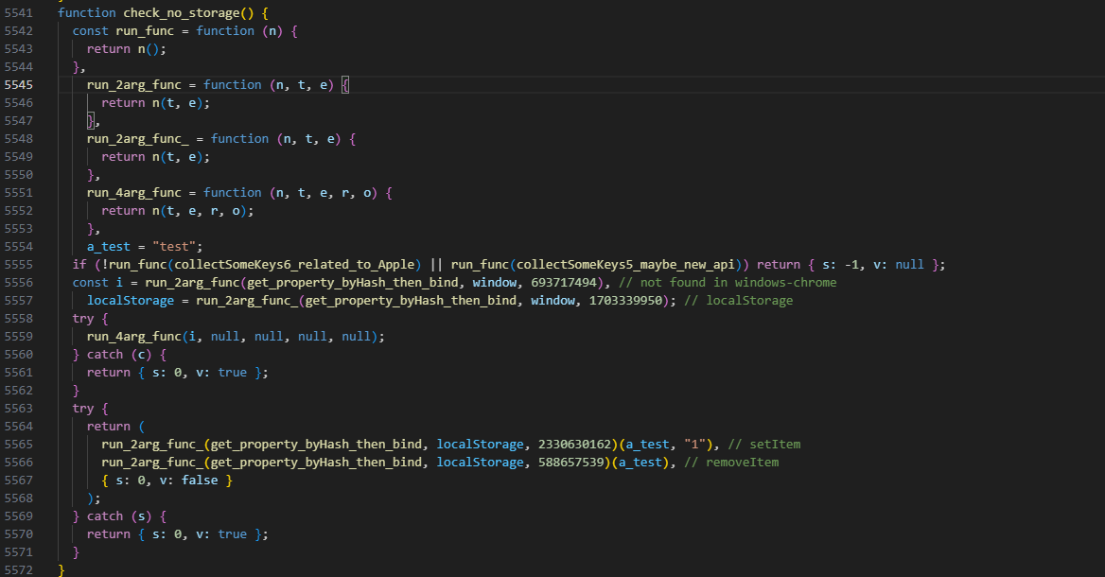The width and height of the screenshot is (1105, 577).
Task: Click 'return { s: 0, v: true }' on line 5561
Action: (178, 372)
